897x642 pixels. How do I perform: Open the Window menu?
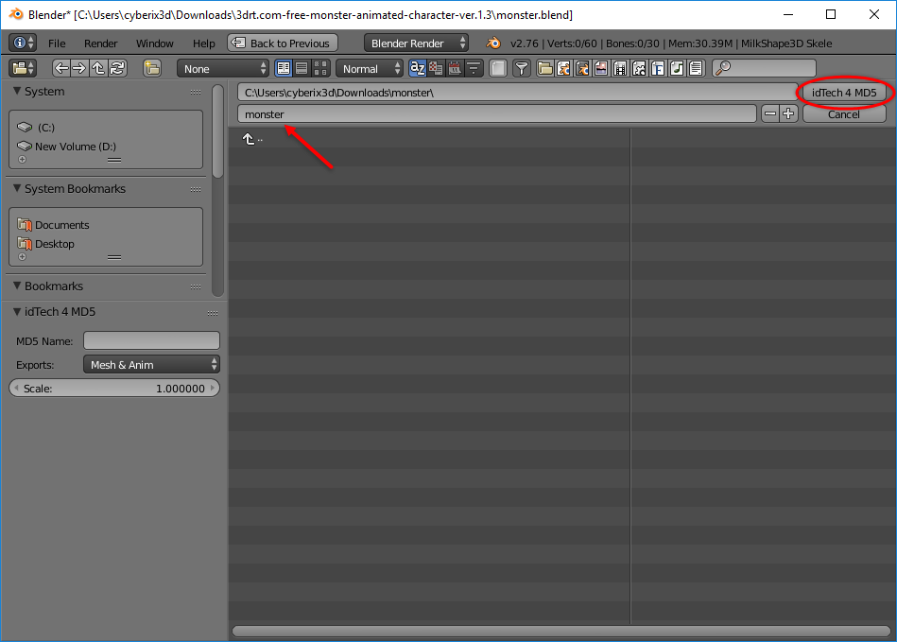pos(154,43)
